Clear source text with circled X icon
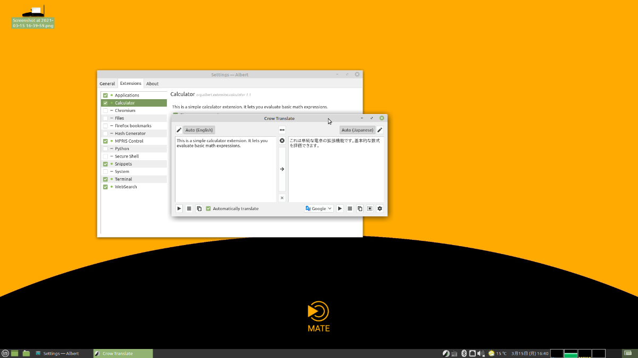 point(282,141)
